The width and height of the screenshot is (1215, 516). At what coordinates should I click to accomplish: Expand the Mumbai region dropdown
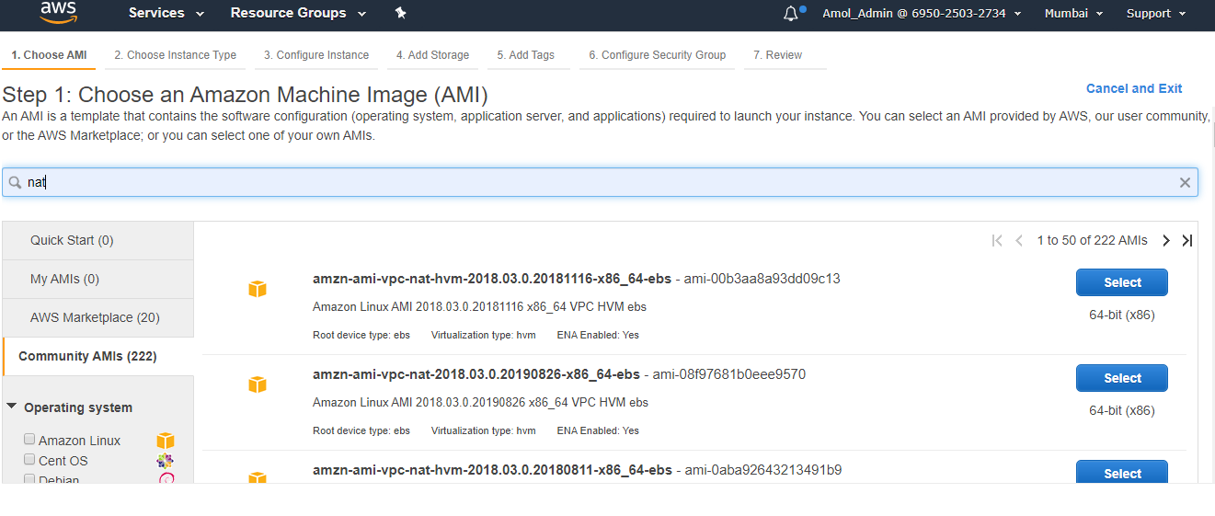[x=1074, y=14]
